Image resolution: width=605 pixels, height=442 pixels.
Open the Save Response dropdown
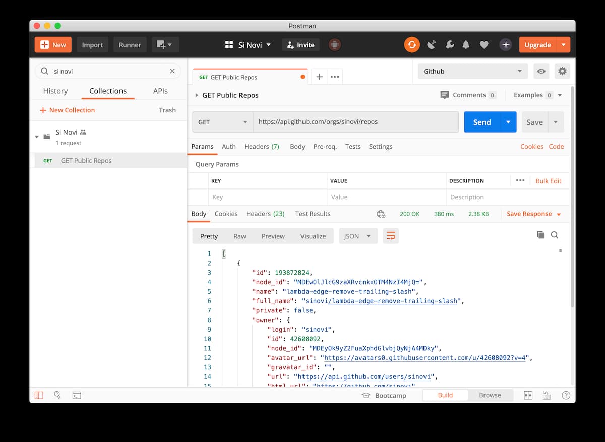pyautogui.click(x=534, y=214)
